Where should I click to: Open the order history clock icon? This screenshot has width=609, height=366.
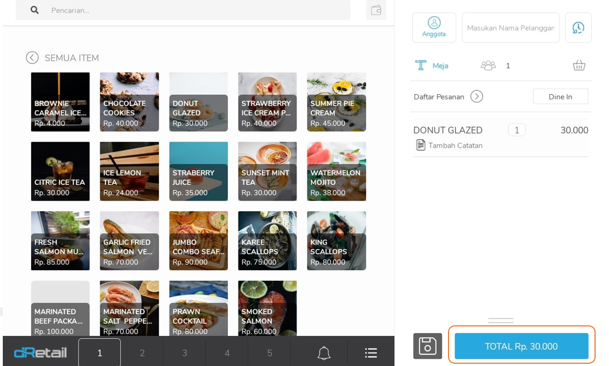578,27
